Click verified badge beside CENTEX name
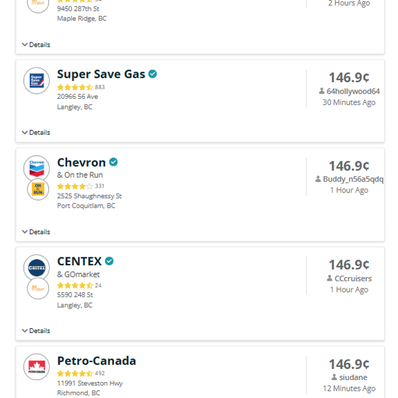 coord(109,261)
